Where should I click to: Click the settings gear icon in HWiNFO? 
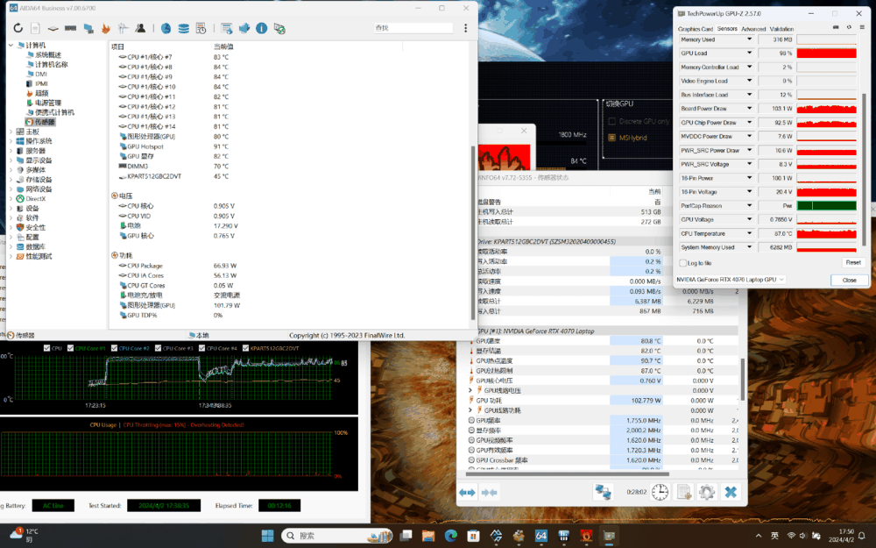pyautogui.click(x=706, y=493)
